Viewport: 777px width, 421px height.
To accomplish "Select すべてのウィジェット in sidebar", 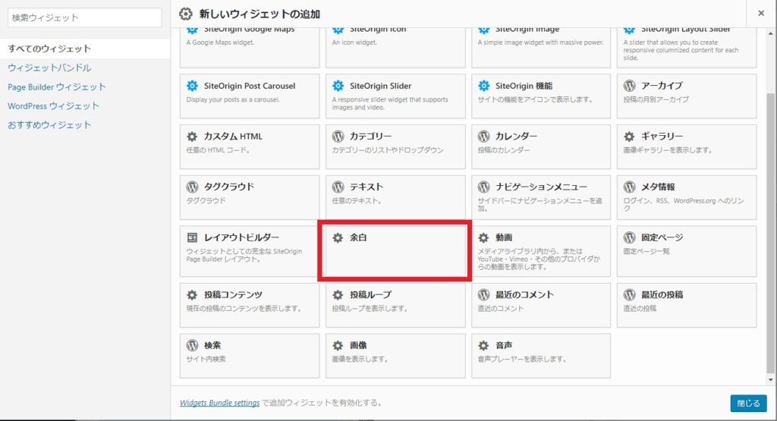I will click(x=49, y=49).
